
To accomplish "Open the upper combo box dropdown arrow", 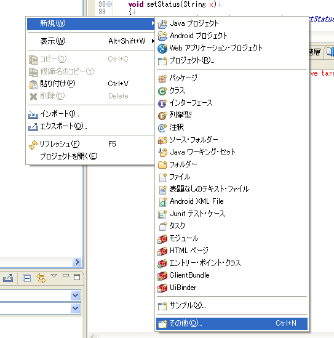I will pyautogui.click(x=76, y=296).
